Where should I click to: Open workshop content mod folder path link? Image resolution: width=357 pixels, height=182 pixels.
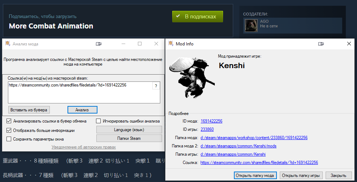(x=254, y=138)
